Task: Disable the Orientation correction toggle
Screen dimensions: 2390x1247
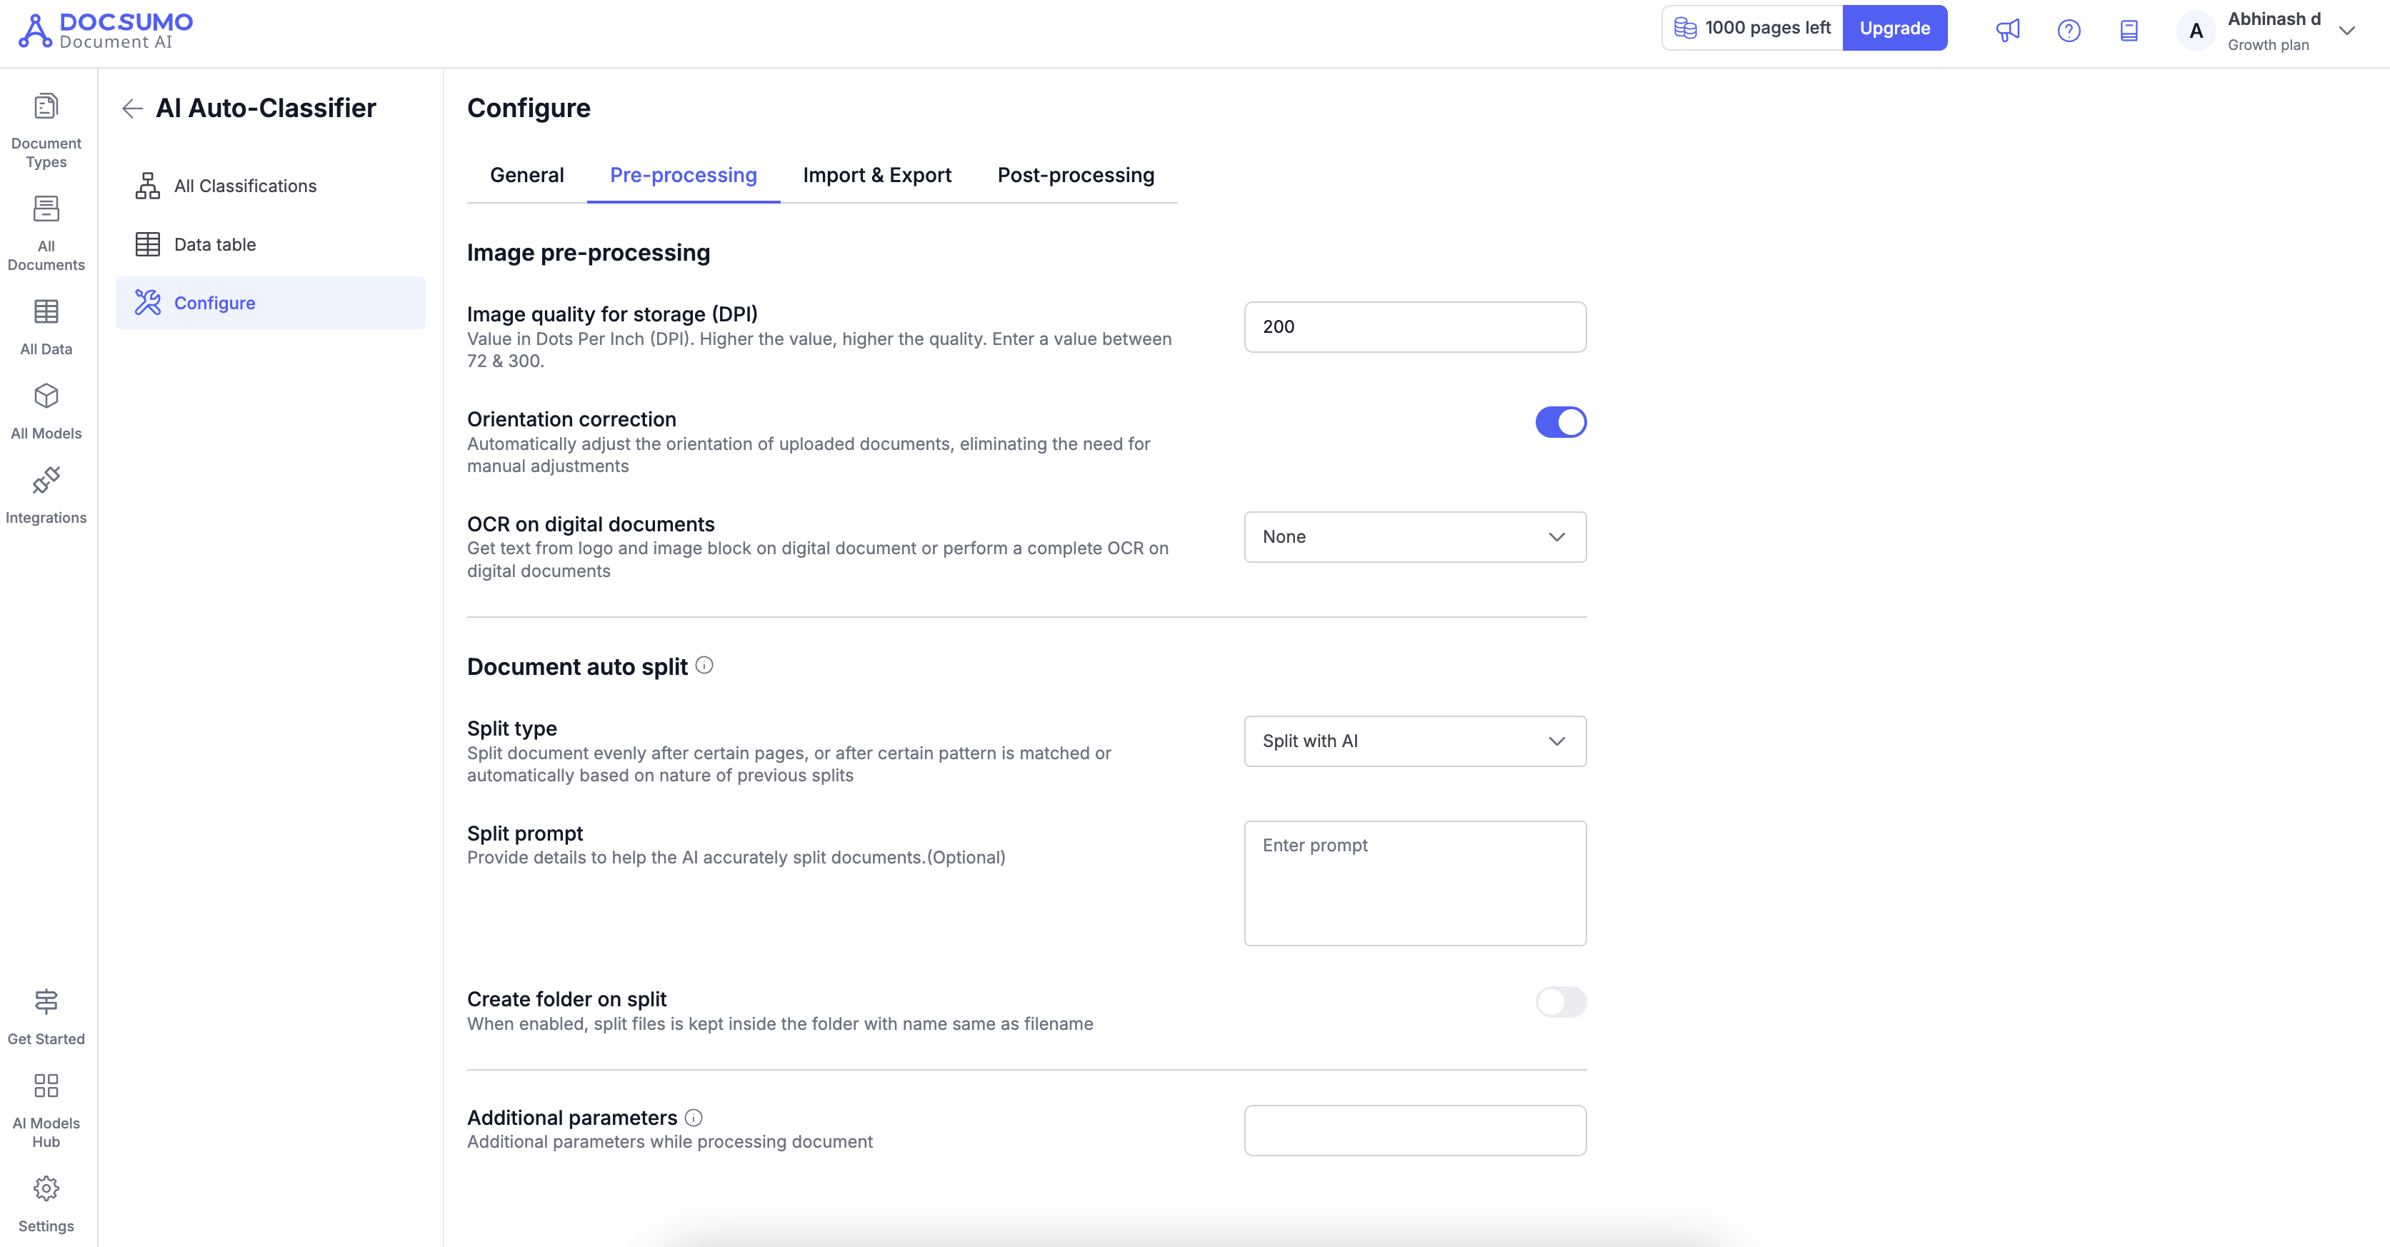Action: 1559,422
